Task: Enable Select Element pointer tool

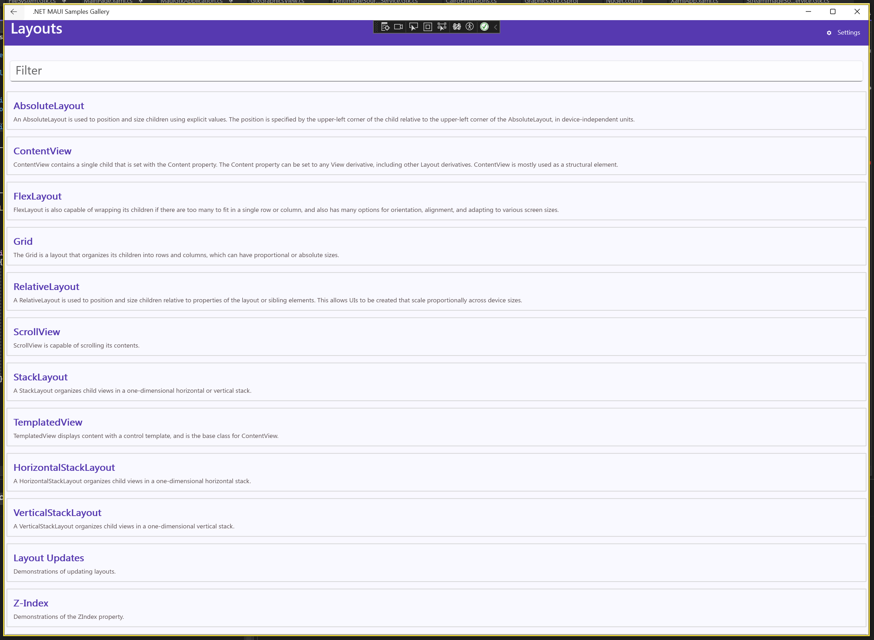Action: [x=413, y=27]
